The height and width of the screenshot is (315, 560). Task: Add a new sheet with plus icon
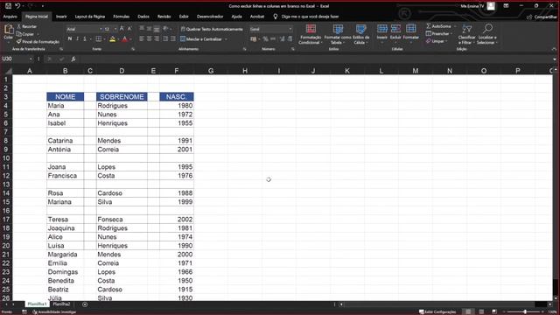point(85,304)
